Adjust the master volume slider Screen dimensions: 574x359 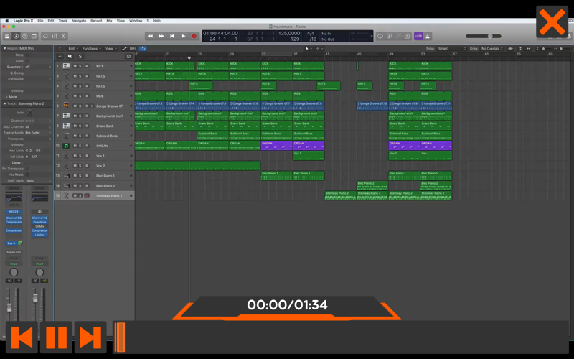tap(483, 36)
